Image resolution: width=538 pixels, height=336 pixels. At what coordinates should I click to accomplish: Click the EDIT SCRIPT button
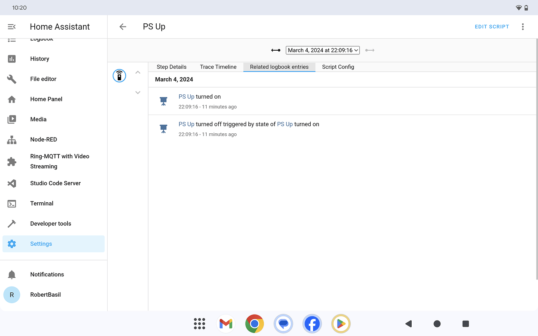[x=492, y=27]
